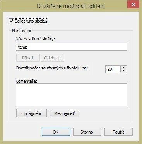Click the Sdílet tuto složku label text

(31, 21)
